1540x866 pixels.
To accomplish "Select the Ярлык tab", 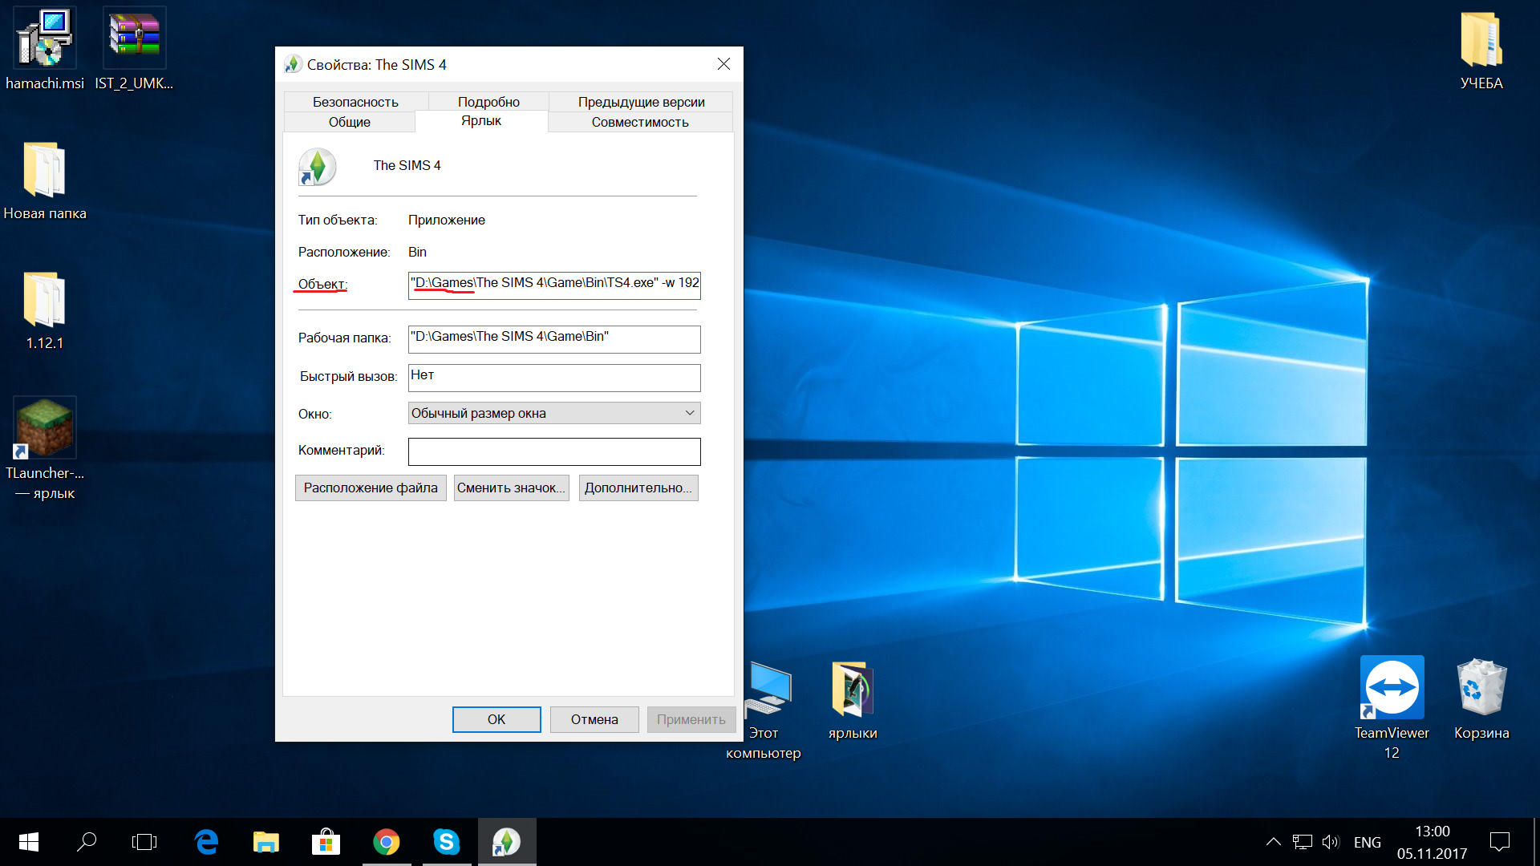I will tap(481, 120).
